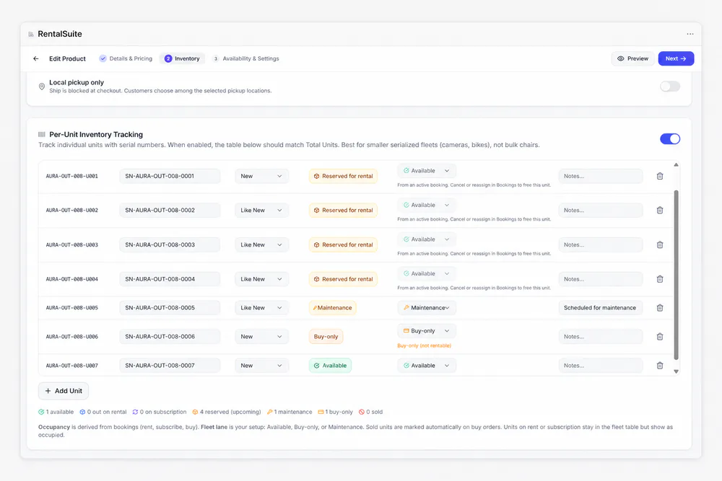Remove unit SN-AURA-OUT-008-0003 via trash icon

(659, 244)
